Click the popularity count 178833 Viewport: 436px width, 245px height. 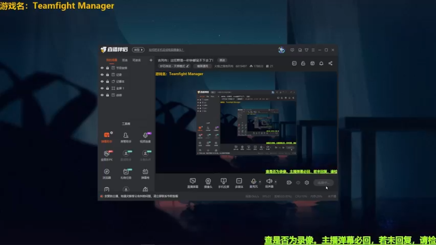pos(256,66)
